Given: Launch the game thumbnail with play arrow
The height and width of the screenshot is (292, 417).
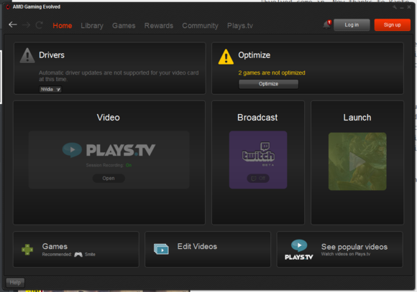Looking at the screenshot, I should [x=357, y=161].
